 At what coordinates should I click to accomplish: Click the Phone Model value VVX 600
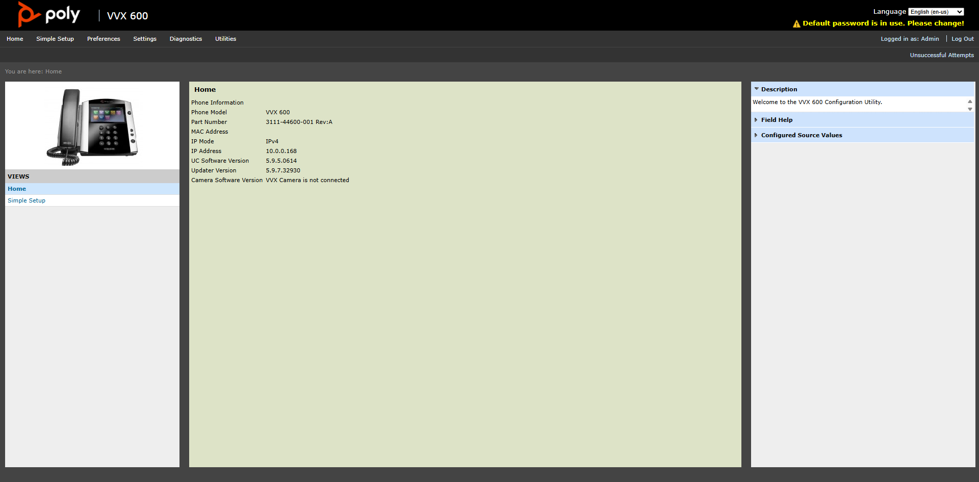click(277, 112)
